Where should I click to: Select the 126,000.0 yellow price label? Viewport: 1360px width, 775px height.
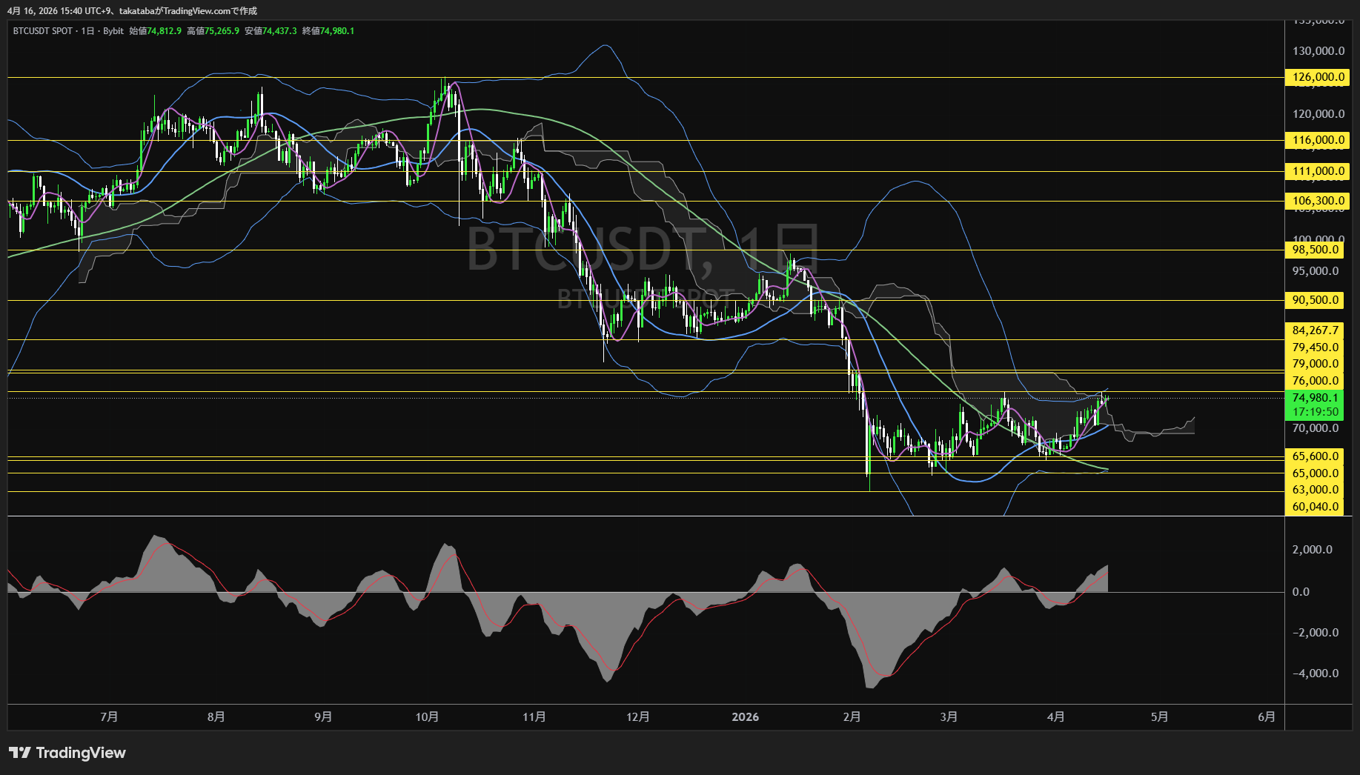[x=1318, y=77]
